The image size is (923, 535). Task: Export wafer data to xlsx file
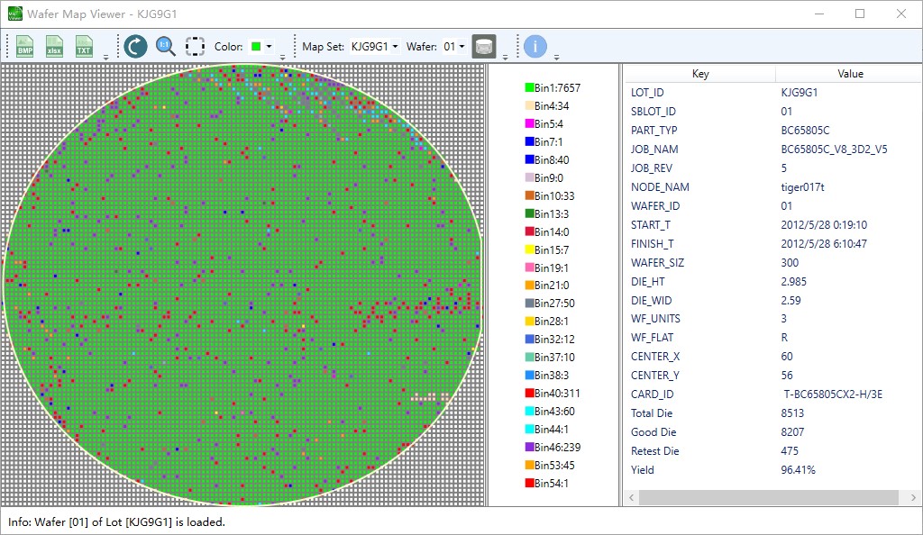pyautogui.click(x=55, y=46)
